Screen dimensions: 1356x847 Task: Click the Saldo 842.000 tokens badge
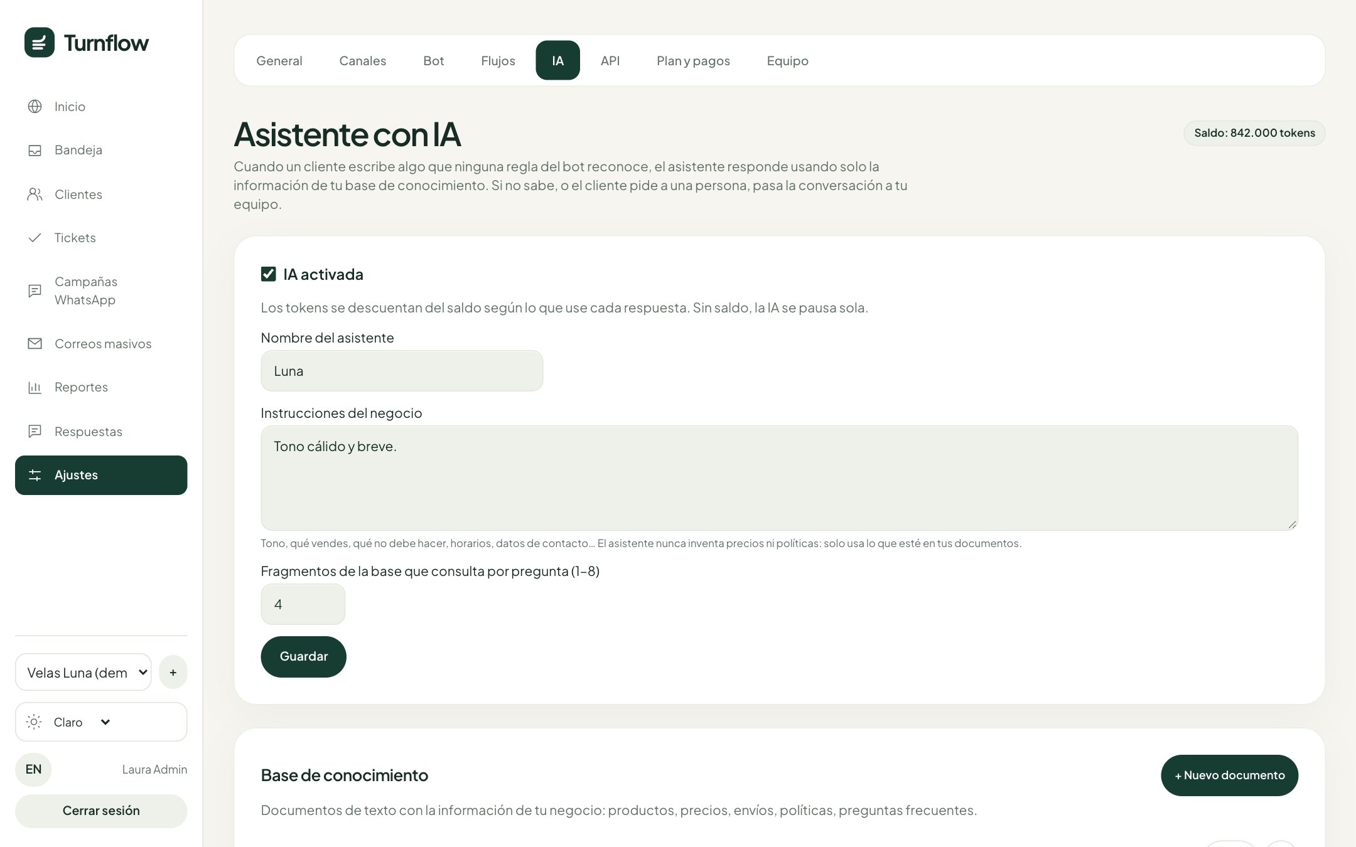coord(1254,133)
